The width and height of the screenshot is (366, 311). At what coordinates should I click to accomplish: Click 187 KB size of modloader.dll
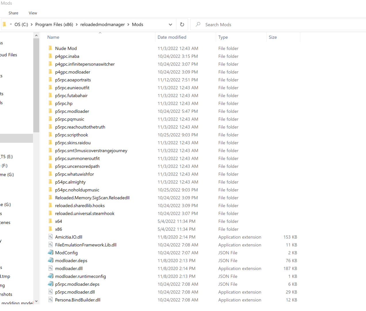click(290, 268)
